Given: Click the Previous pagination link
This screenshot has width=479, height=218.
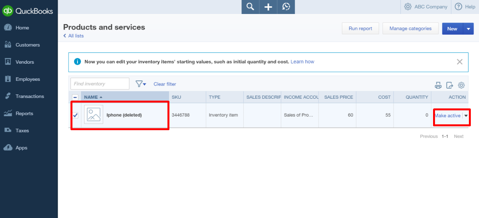Looking at the screenshot, I should pos(429,136).
